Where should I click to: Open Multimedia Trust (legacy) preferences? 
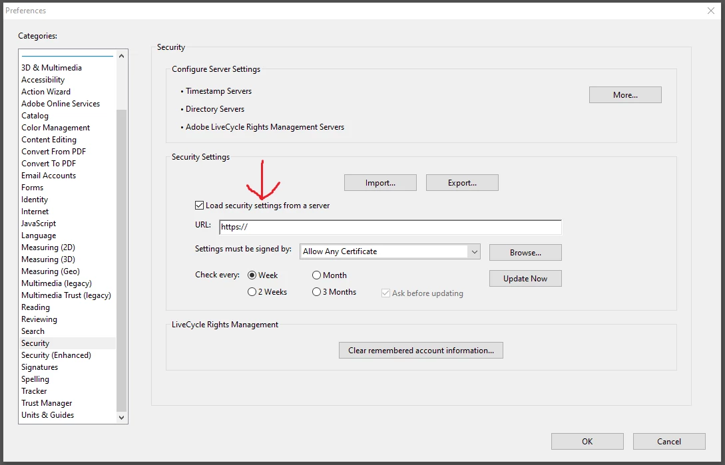pos(66,295)
